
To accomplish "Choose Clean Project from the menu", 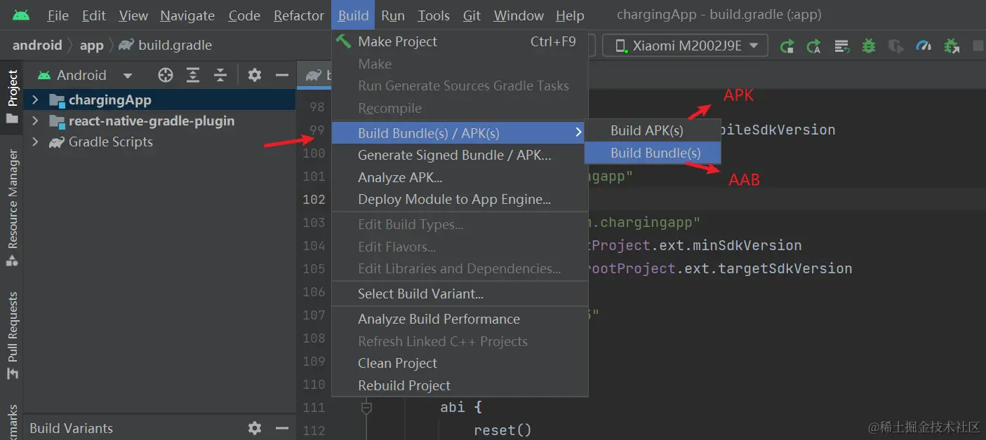I will [460, 363].
